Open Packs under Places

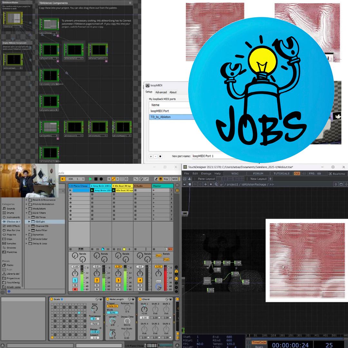[x=8, y=265]
